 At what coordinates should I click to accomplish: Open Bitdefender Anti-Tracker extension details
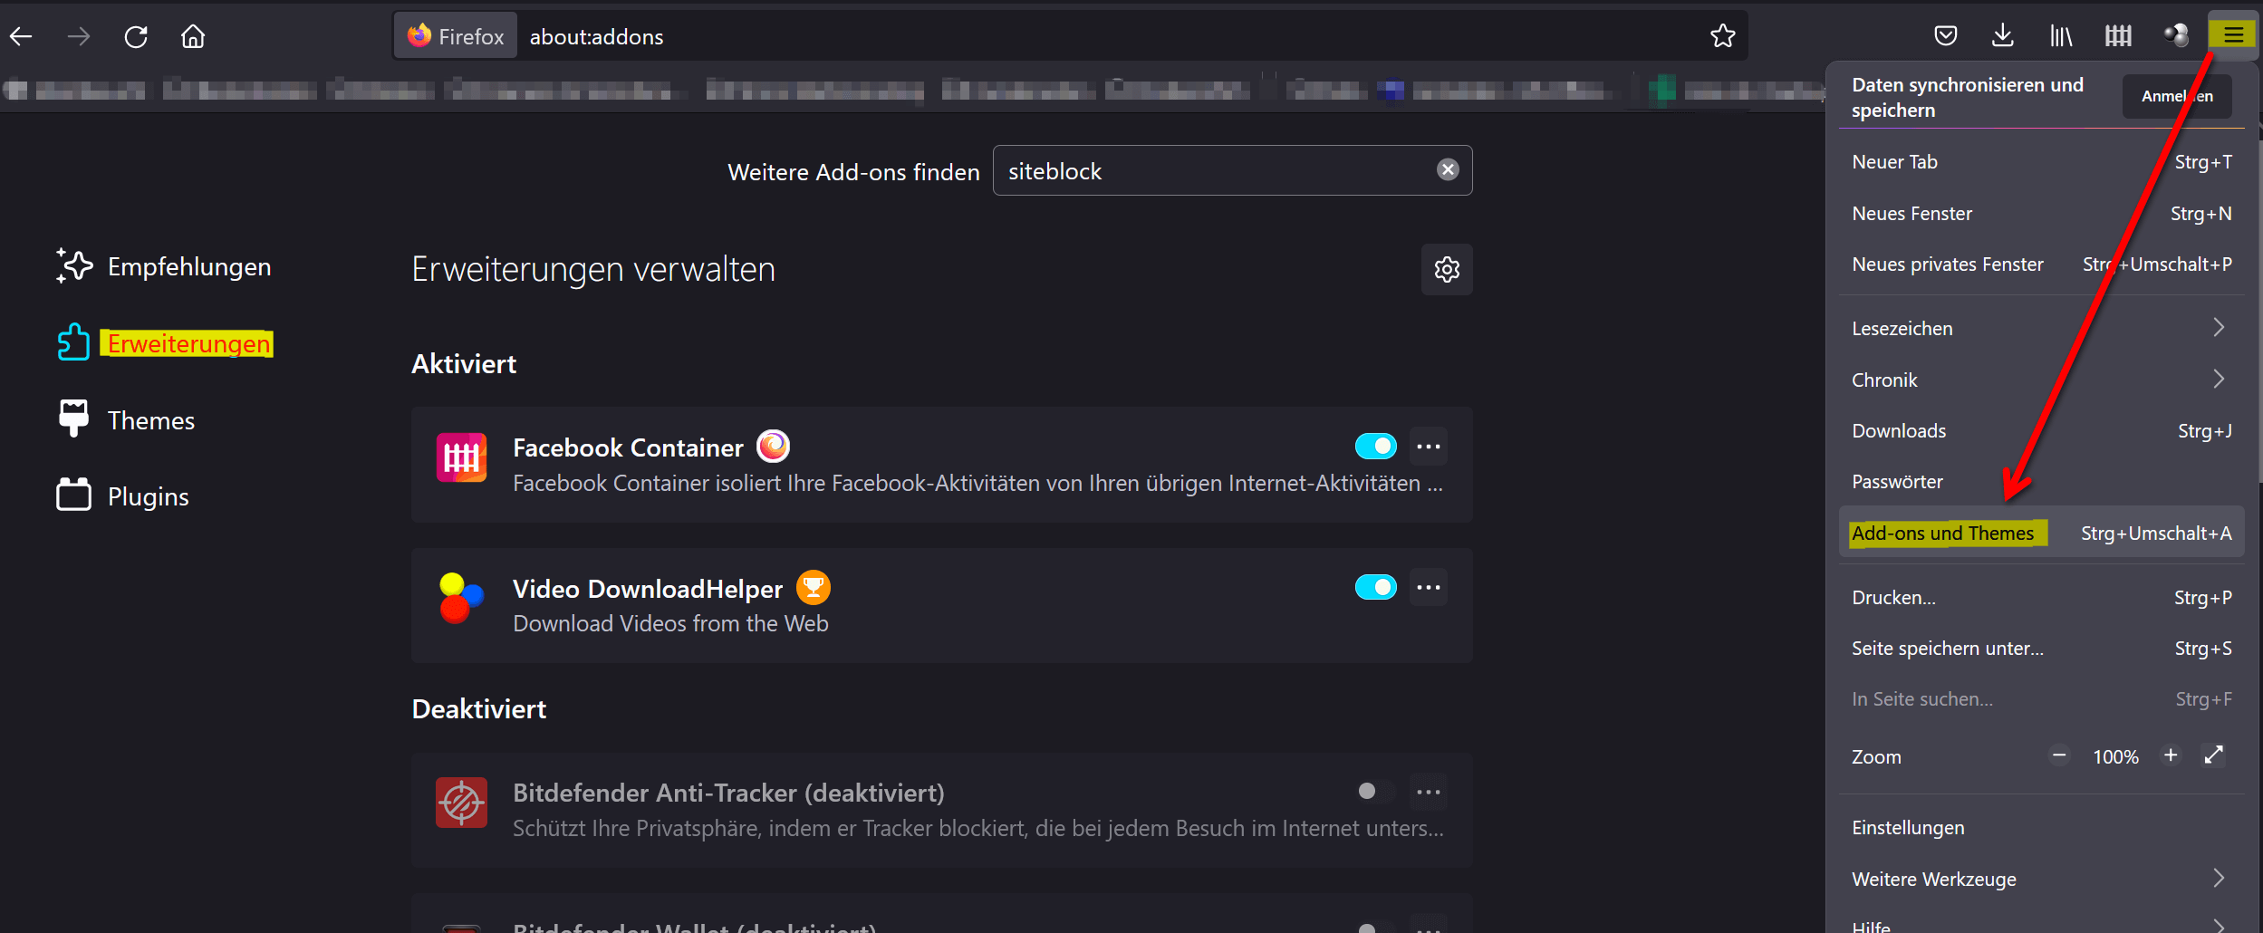point(942,810)
